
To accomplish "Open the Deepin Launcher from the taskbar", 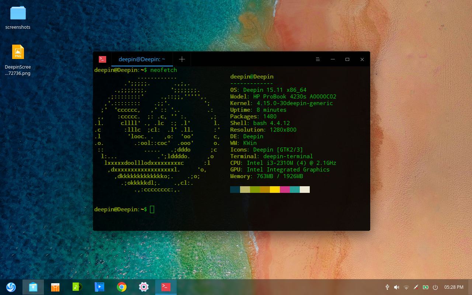I will pos(11,287).
